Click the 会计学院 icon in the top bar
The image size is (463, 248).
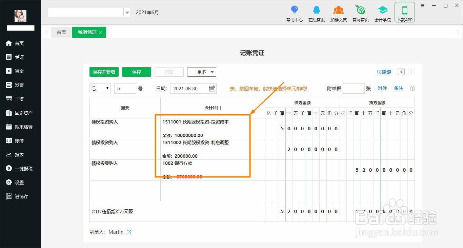coord(383,13)
